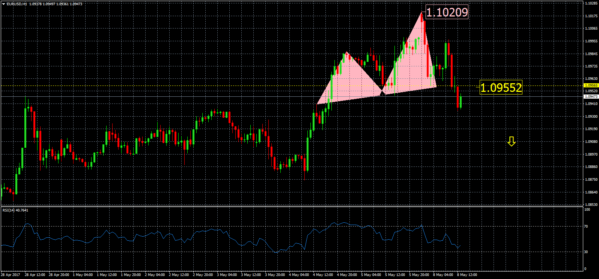Select the 1.10209 price label
Screen dimensions: 599x279
tap(447, 12)
